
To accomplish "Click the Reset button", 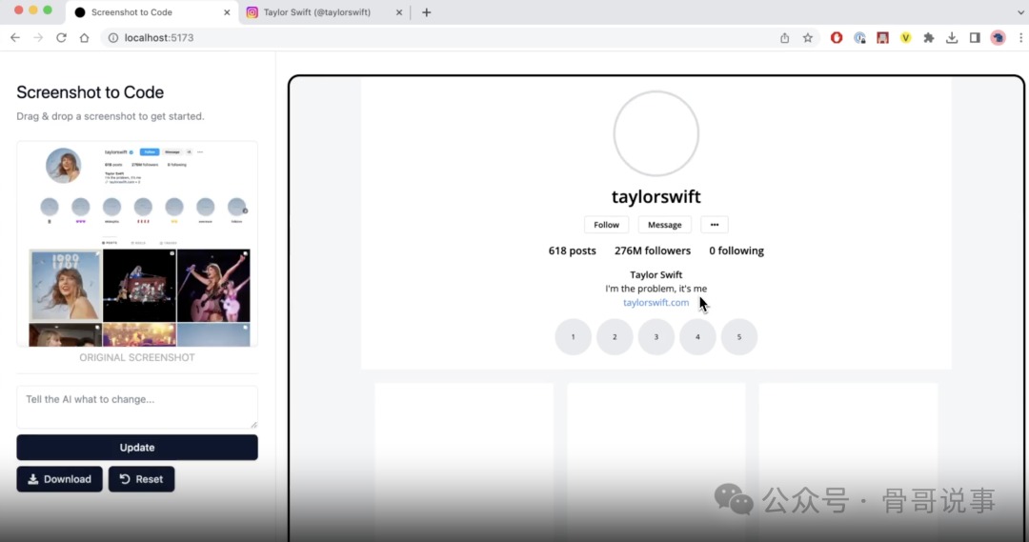I will (141, 479).
